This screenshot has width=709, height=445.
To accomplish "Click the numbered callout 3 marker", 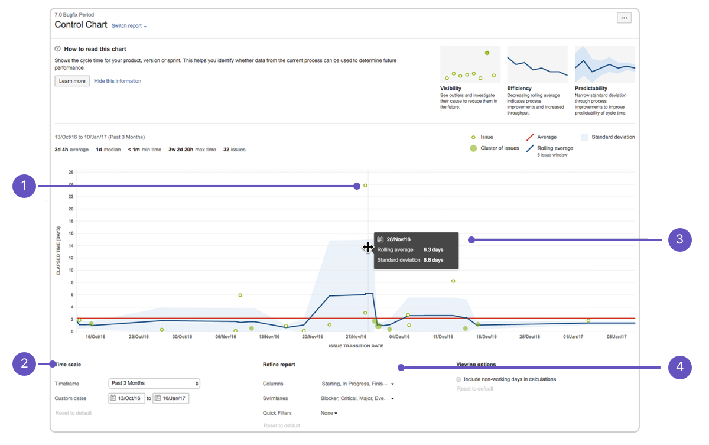I will [680, 240].
